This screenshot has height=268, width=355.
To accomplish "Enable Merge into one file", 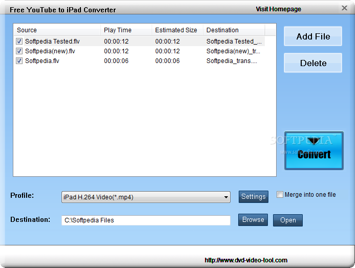I will click(x=280, y=195).
